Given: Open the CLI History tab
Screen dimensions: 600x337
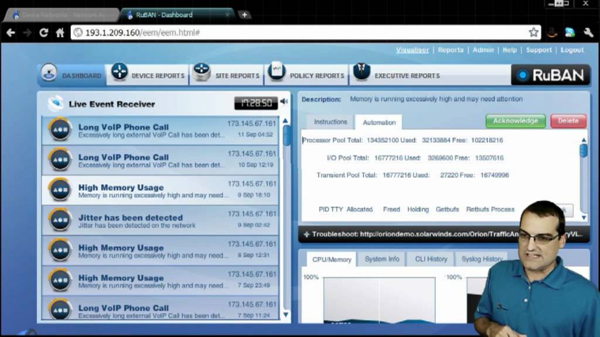Looking at the screenshot, I should tap(431, 259).
